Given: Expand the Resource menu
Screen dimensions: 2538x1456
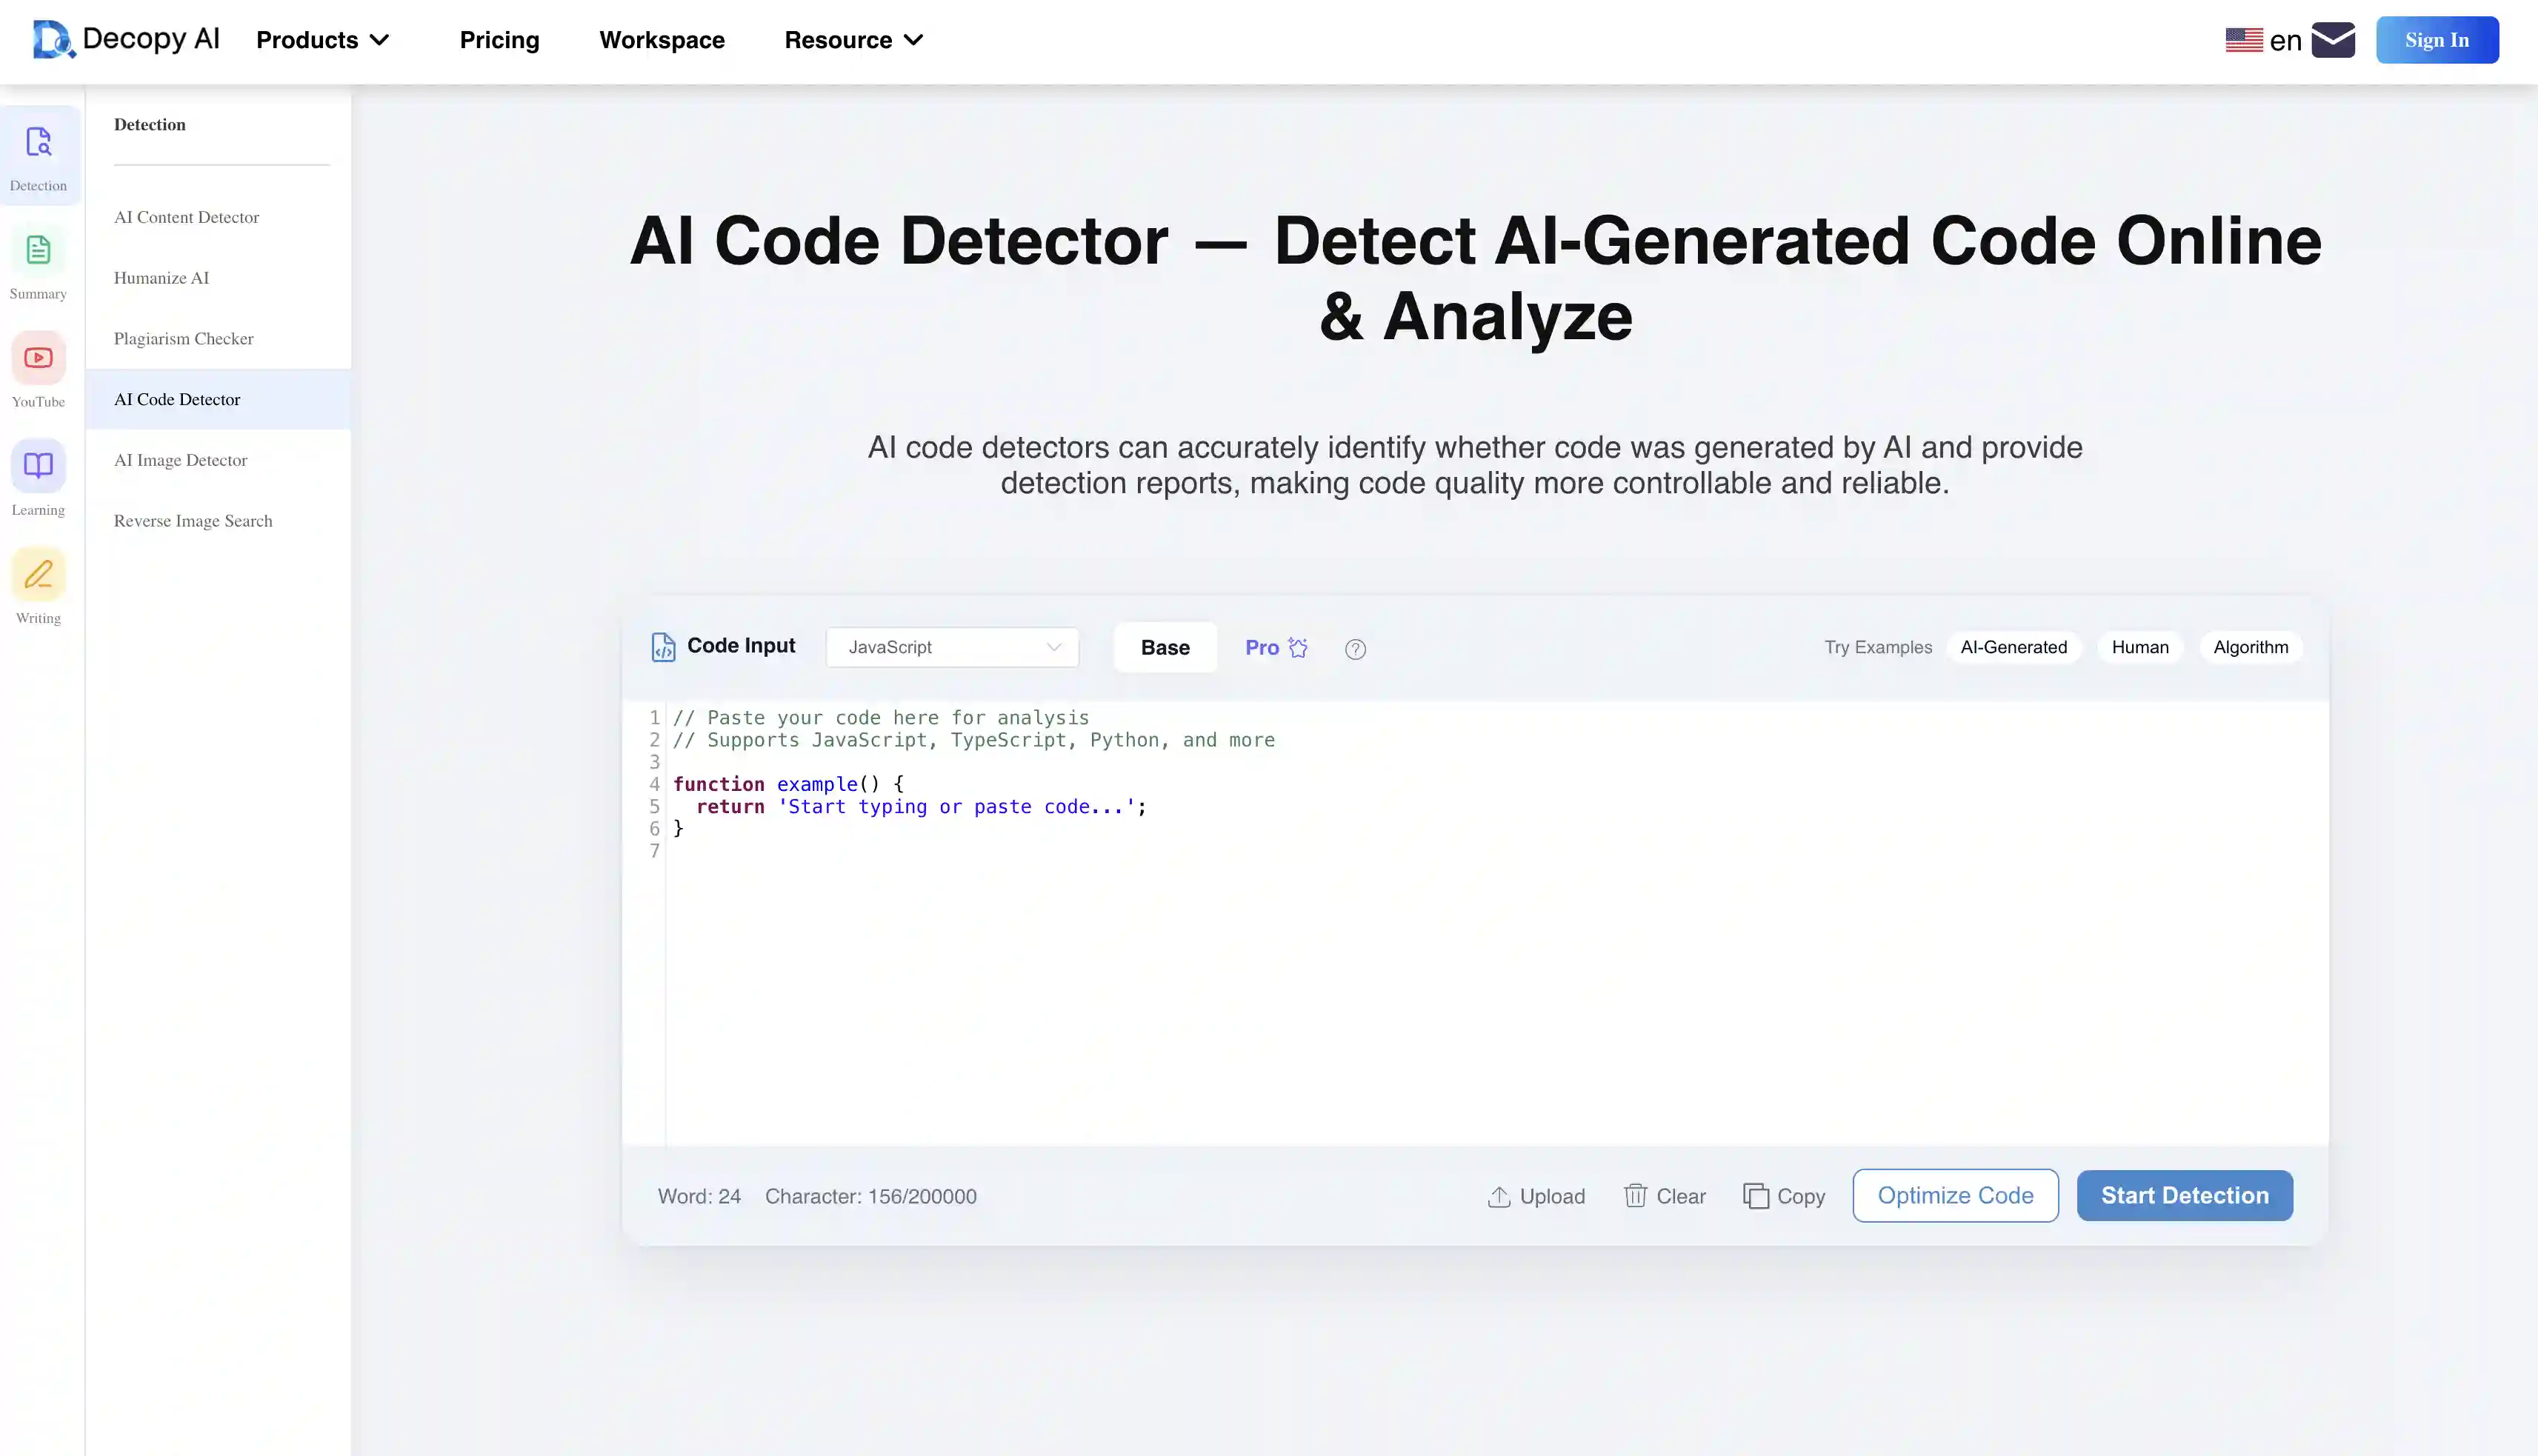Looking at the screenshot, I should (851, 40).
